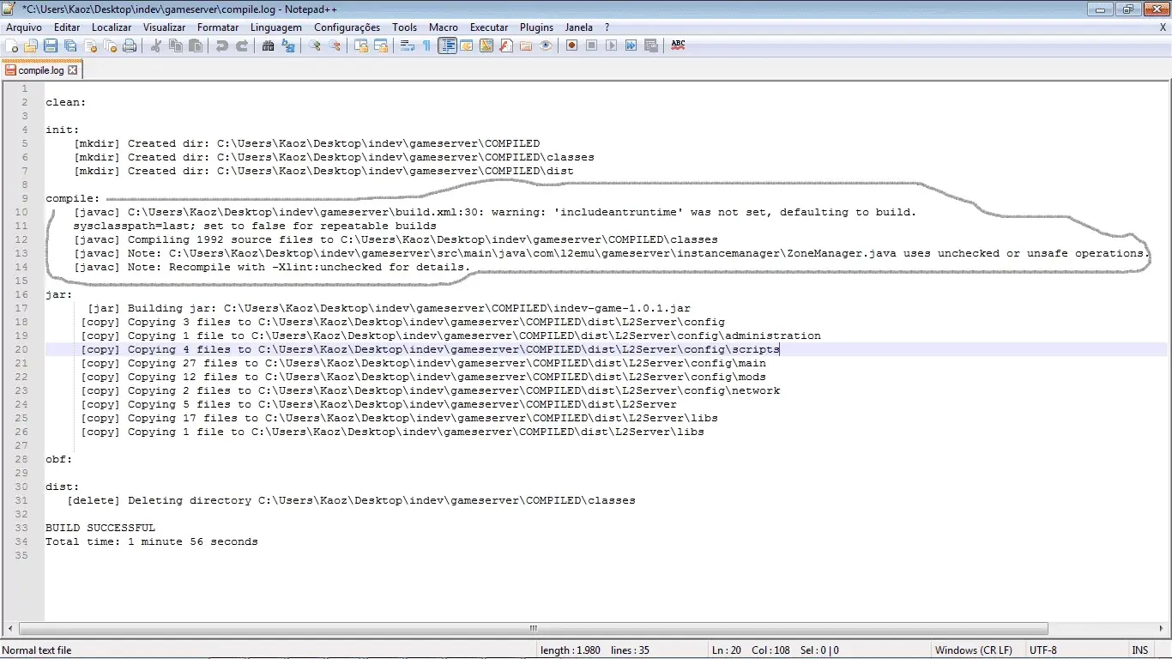Click save recorded macro icon
This screenshot has width=1172, height=659.
(x=651, y=45)
